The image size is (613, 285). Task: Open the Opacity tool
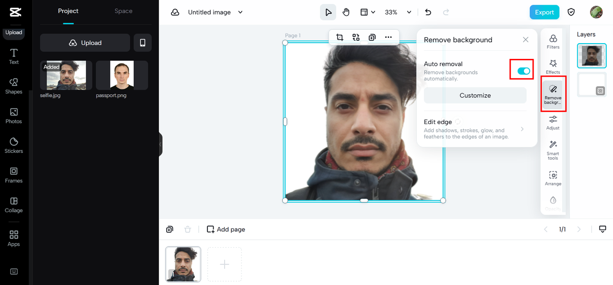point(553,204)
